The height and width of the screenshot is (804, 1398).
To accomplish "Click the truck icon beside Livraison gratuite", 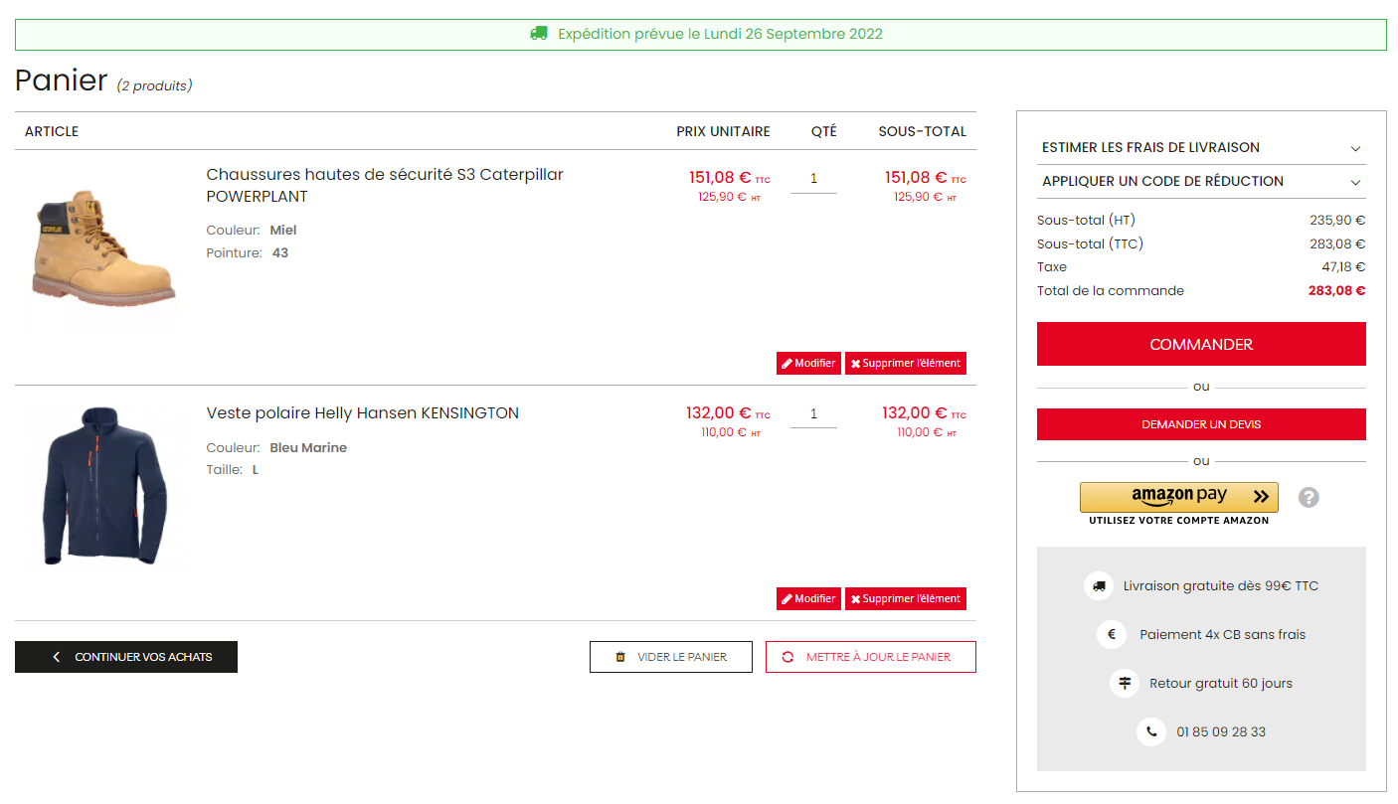I will pyautogui.click(x=1099, y=586).
